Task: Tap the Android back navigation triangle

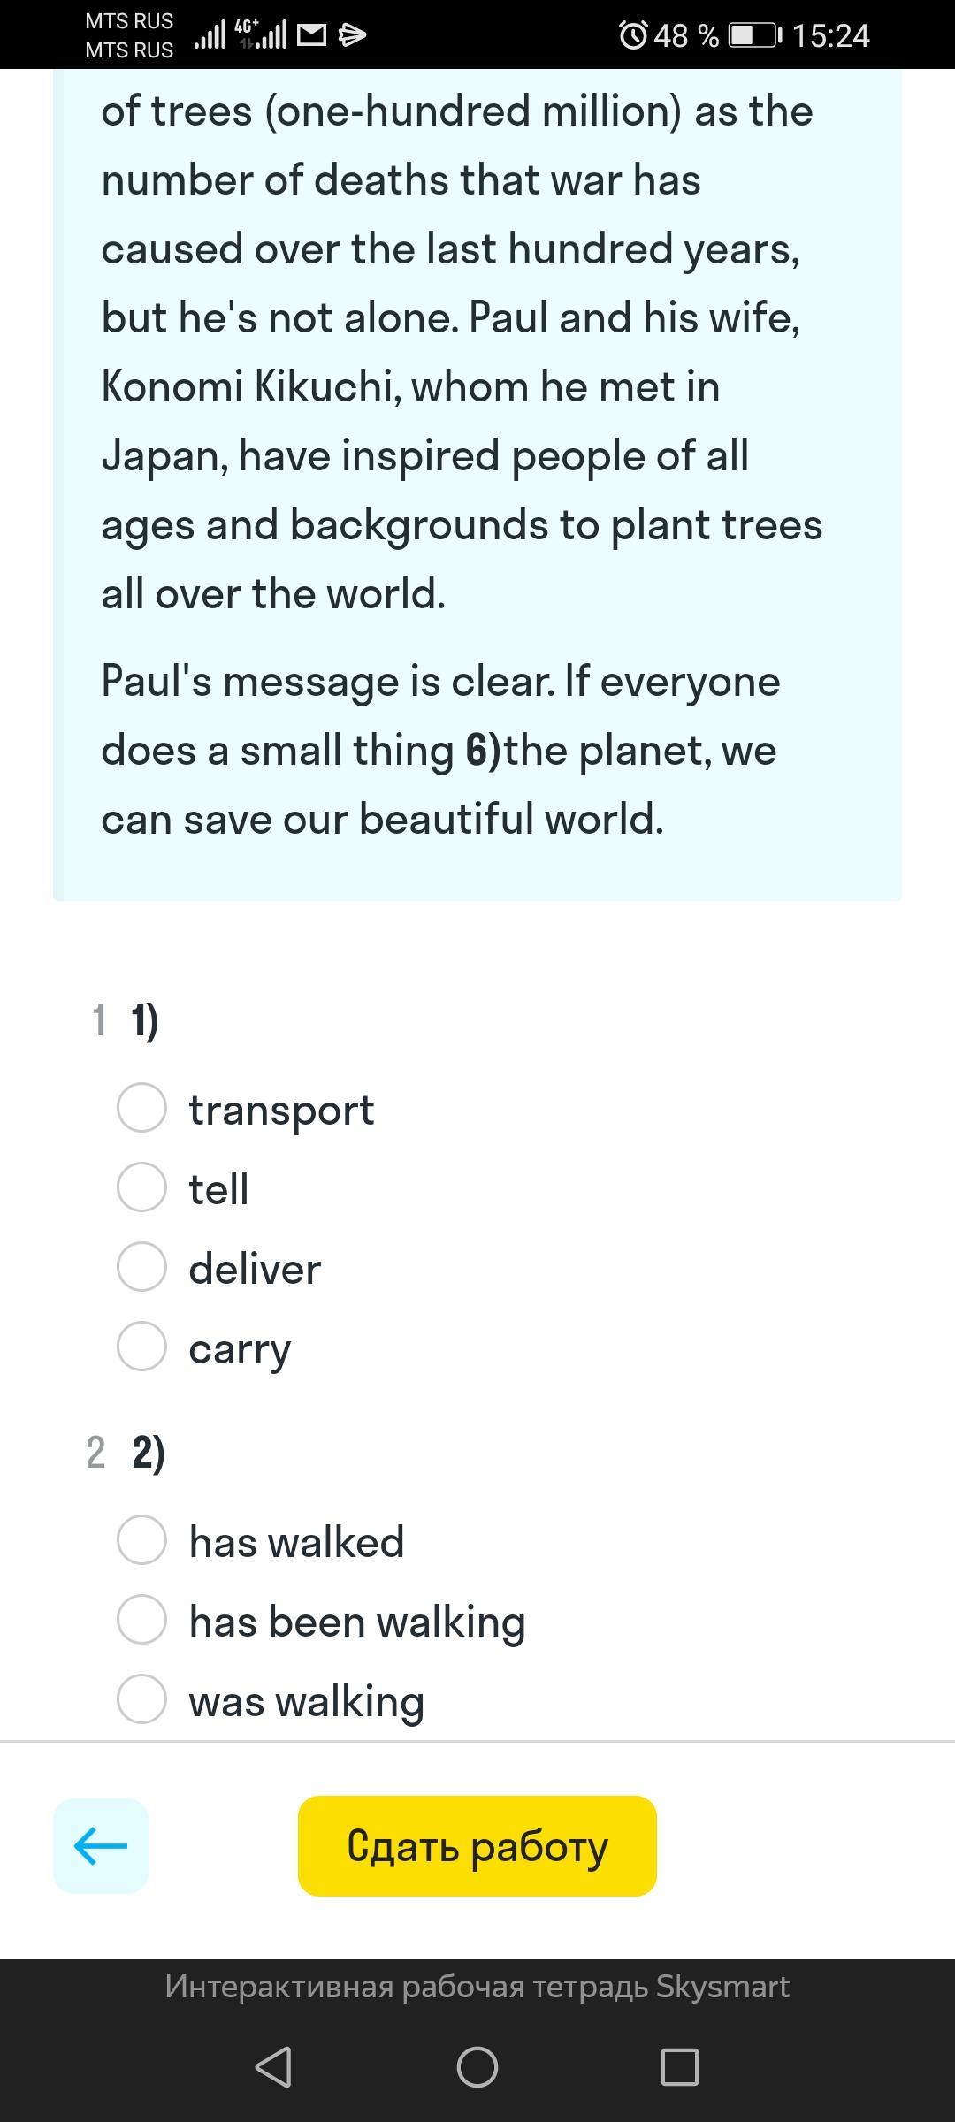Action: point(273,2067)
